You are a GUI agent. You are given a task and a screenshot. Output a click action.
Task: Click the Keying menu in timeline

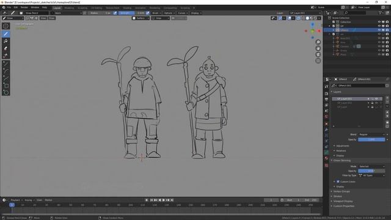coord(29,200)
